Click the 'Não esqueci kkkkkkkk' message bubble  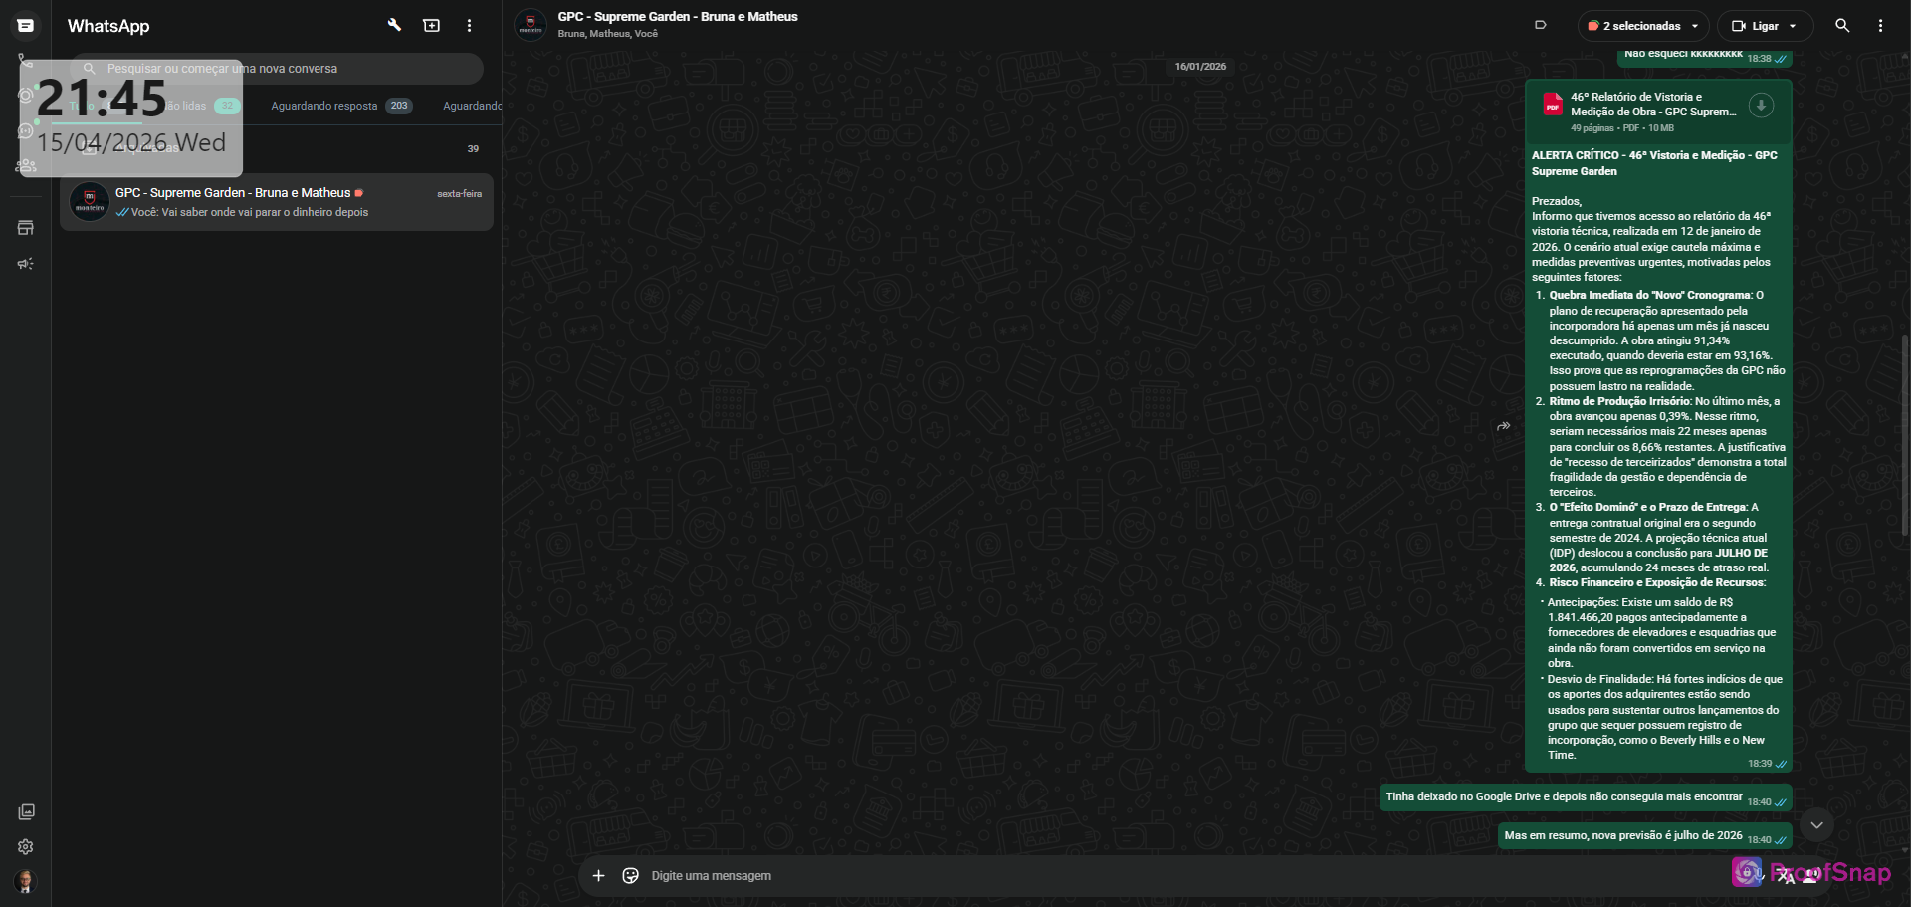[x=1705, y=57]
